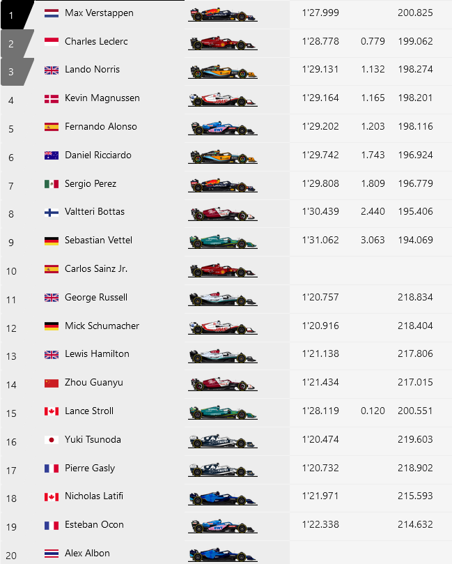Click the Japanese flag beside Yuki Tsunoda
The width and height of the screenshot is (452, 564).
pos(51,440)
